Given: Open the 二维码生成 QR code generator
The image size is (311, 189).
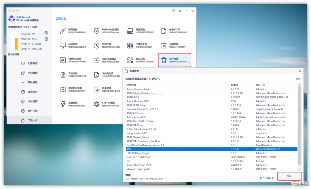Looking at the screenshot, I should click(139, 45).
